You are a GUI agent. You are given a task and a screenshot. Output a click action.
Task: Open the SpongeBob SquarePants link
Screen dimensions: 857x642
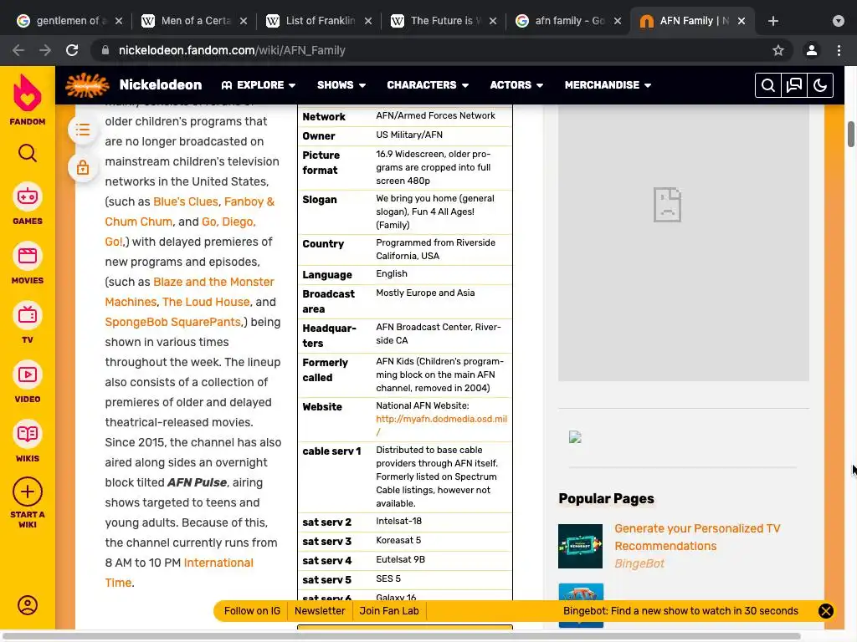click(x=172, y=322)
